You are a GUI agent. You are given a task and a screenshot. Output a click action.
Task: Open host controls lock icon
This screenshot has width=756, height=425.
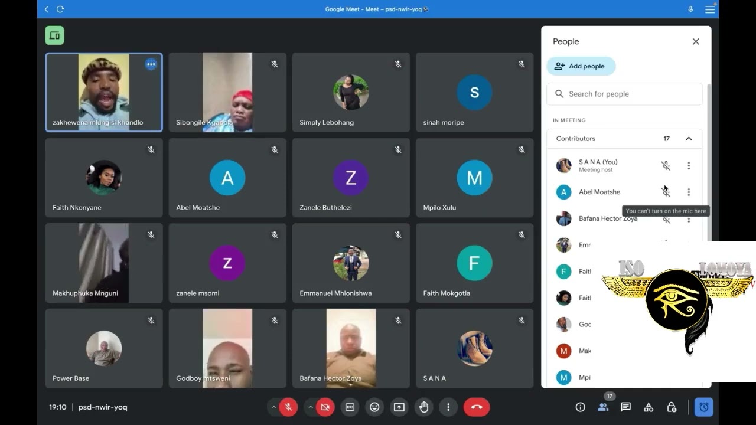672,407
